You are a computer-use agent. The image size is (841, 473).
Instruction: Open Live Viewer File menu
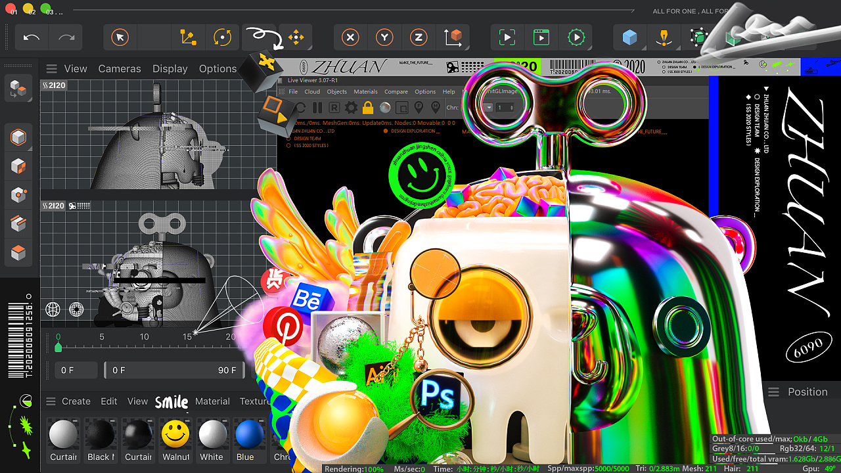[x=293, y=92]
